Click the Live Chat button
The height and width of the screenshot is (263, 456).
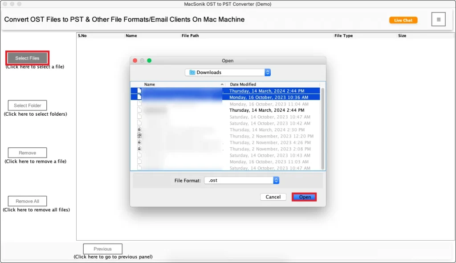click(x=403, y=20)
